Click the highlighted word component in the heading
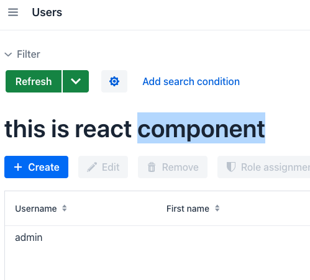 [x=201, y=129]
